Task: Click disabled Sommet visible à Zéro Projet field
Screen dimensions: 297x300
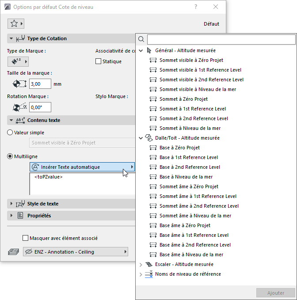Action: (x=82, y=143)
